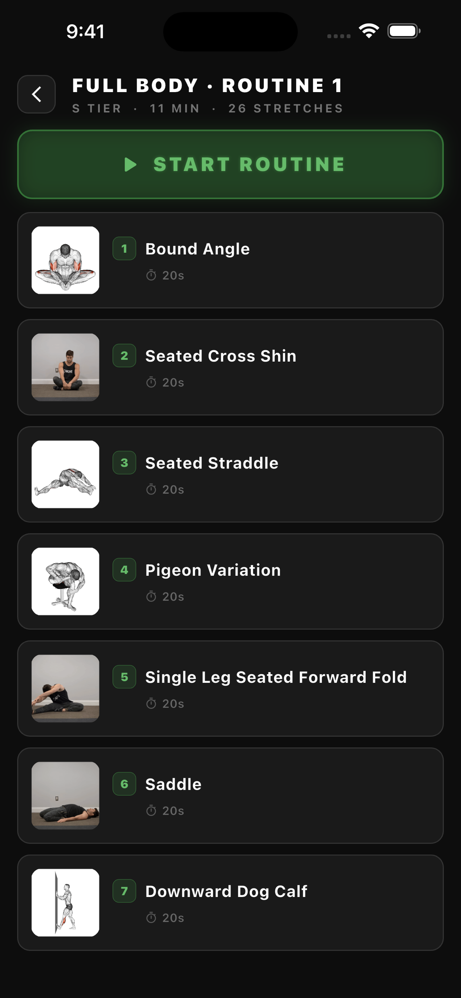Open the Bound Angle stretch thumbnail

click(65, 260)
